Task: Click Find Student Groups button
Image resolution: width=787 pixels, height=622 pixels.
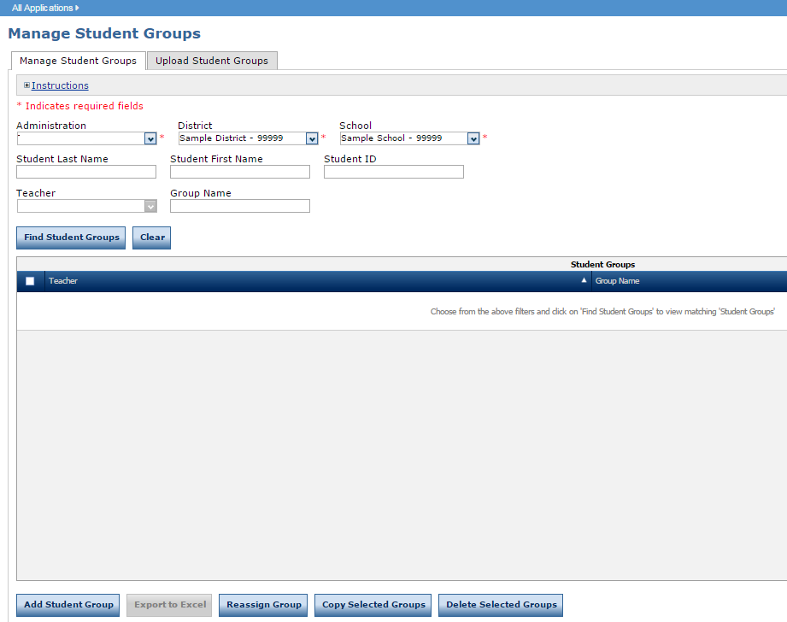Action: coord(71,238)
